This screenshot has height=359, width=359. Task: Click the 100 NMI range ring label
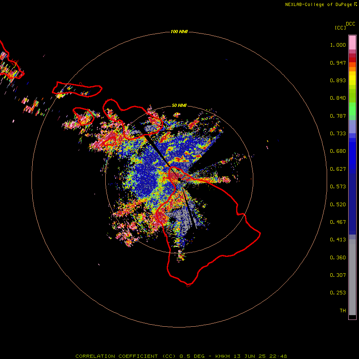tap(179, 32)
